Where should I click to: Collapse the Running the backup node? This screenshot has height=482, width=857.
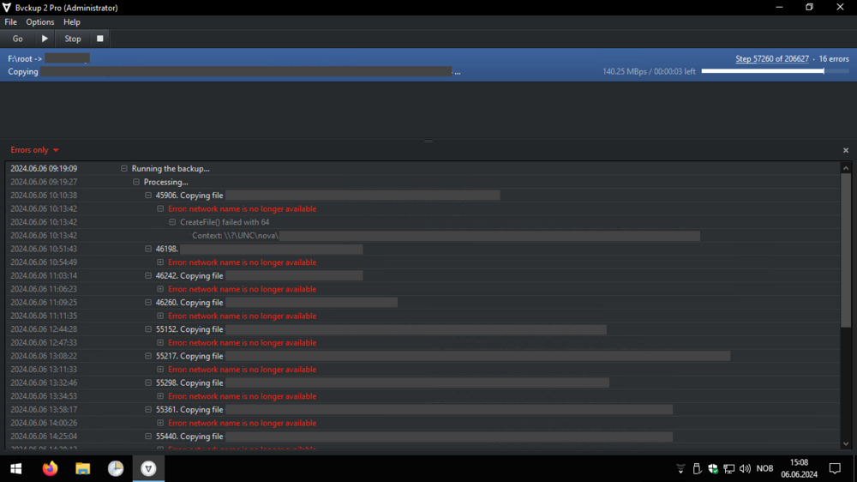click(x=124, y=168)
